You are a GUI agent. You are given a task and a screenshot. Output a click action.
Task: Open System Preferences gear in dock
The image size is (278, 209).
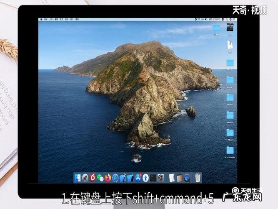point(160,178)
